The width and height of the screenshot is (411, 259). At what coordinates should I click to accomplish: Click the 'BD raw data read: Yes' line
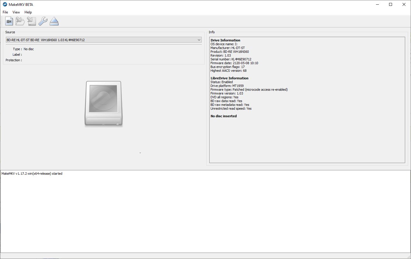point(226,101)
